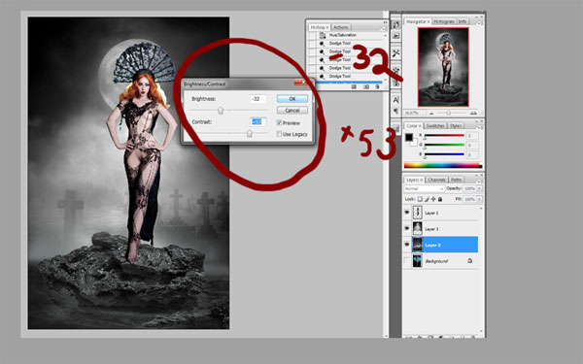This screenshot has width=583, height=364.
Task: Click the Navigator zoom out icon
Action: (431, 114)
